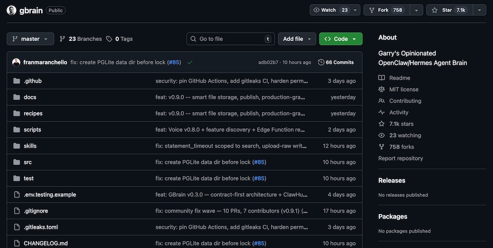Expand the green Code dropdown button
Viewport: 493px width, 248px height.
coord(340,39)
